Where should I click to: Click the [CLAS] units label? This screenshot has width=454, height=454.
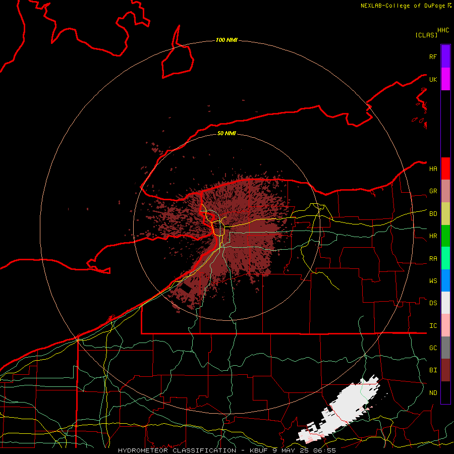(426, 35)
